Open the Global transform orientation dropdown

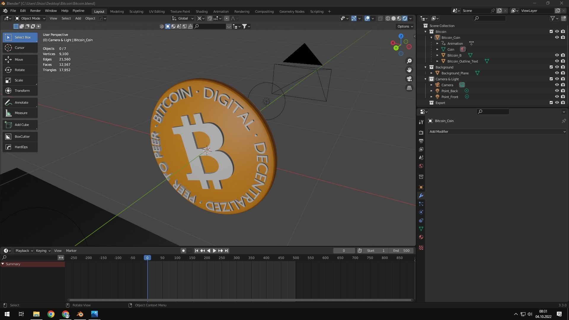pos(183,18)
